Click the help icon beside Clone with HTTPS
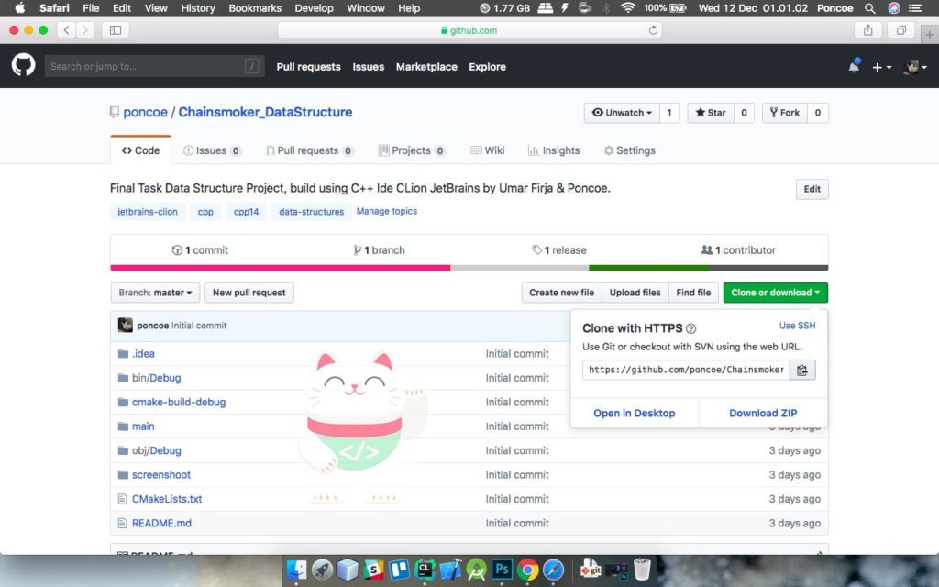 pyautogui.click(x=690, y=328)
